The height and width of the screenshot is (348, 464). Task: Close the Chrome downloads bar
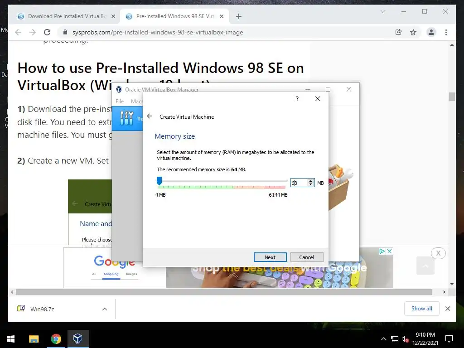(448, 309)
